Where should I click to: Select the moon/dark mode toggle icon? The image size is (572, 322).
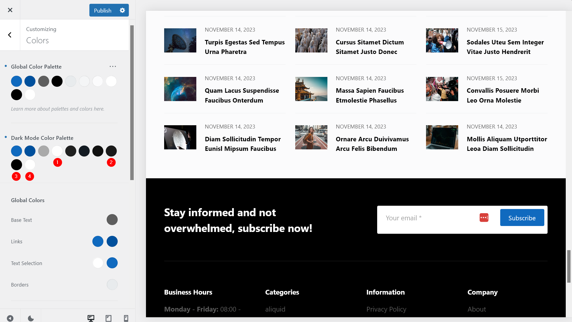tap(30, 318)
